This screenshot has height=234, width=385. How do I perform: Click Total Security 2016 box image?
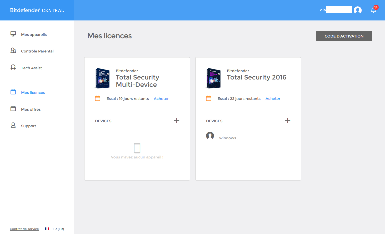point(213,78)
